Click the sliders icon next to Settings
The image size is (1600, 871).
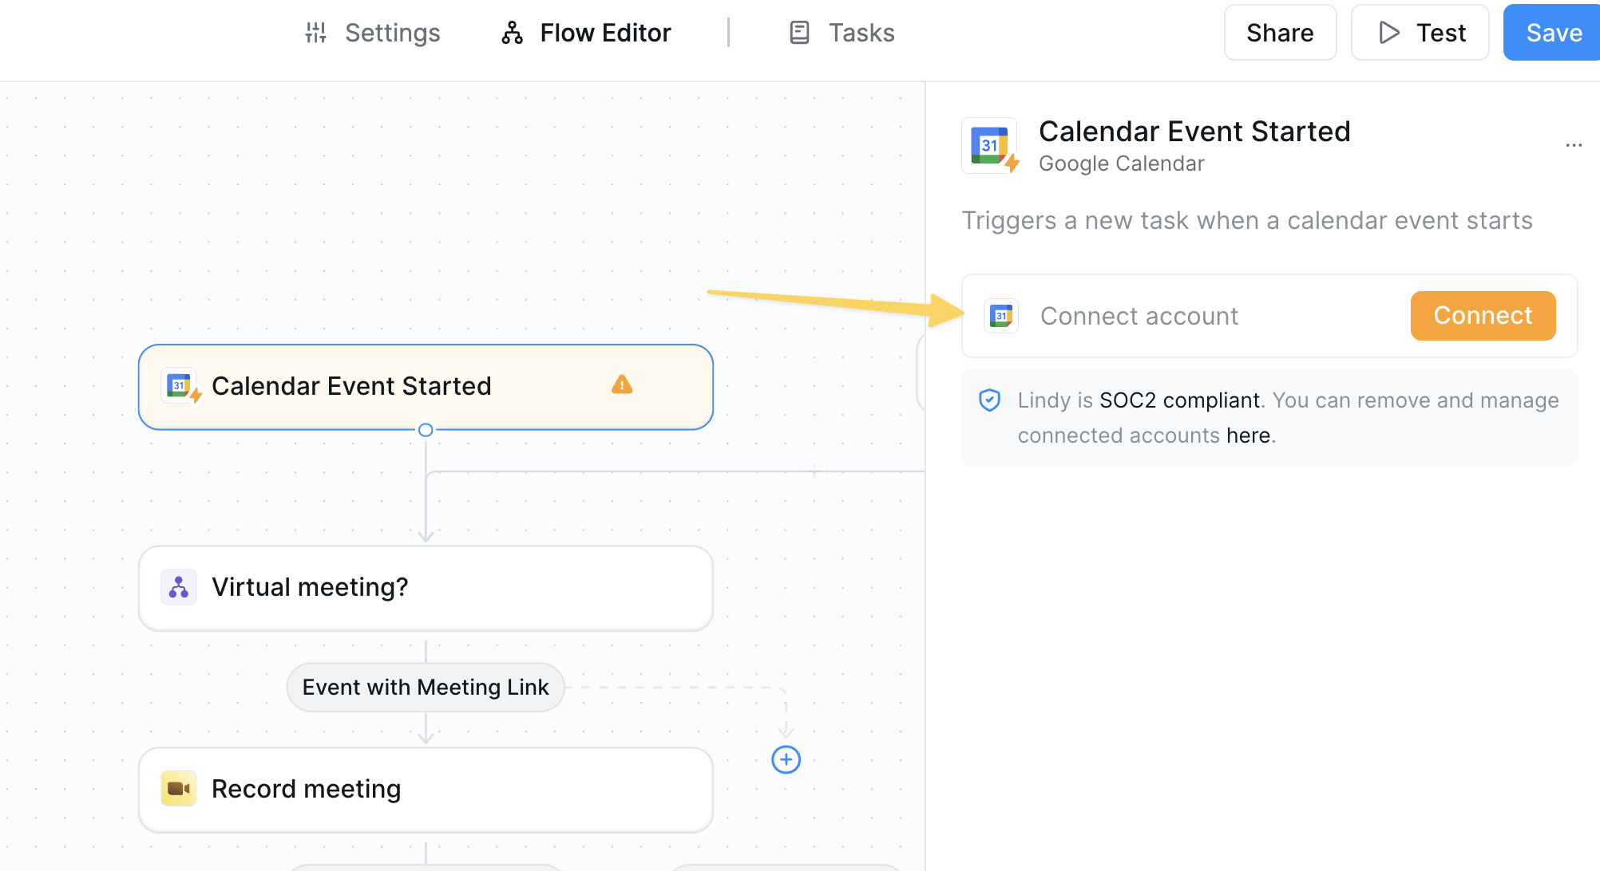315,32
